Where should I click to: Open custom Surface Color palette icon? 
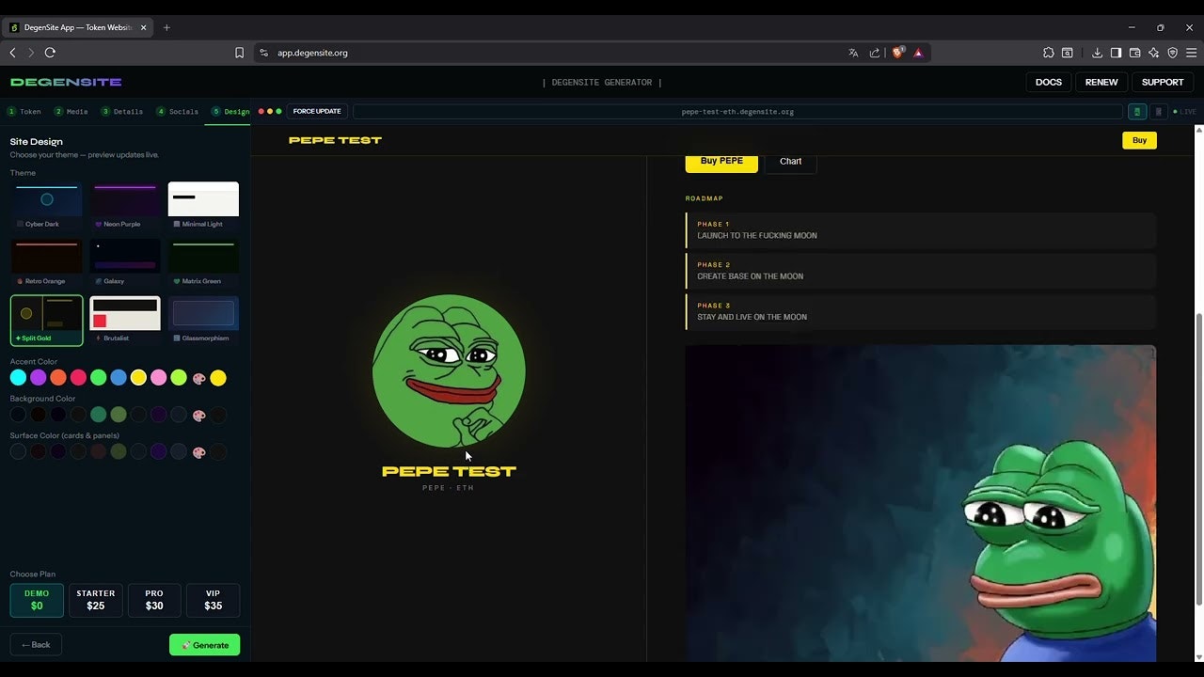point(198,451)
